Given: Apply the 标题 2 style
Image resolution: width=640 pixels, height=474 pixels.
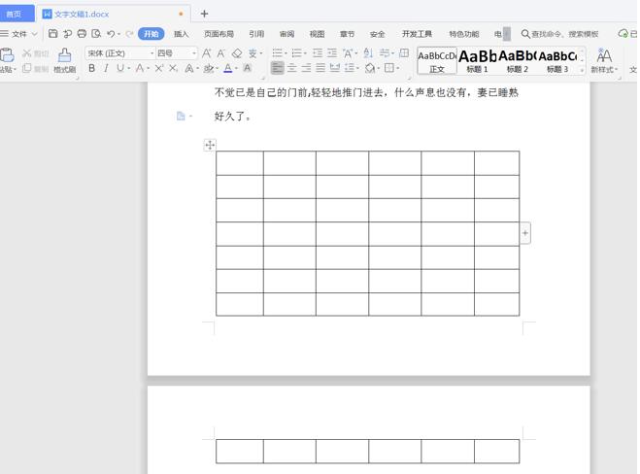Looking at the screenshot, I should coord(517,61).
